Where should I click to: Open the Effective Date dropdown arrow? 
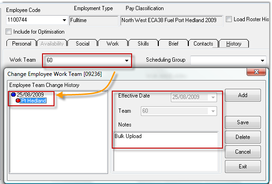(213, 98)
